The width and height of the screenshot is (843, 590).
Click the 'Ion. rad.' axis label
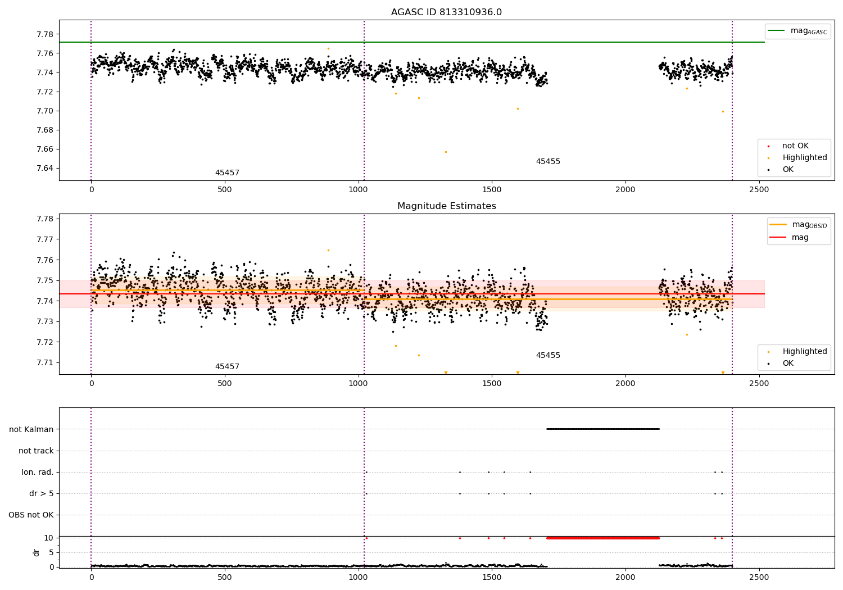[x=38, y=472]
